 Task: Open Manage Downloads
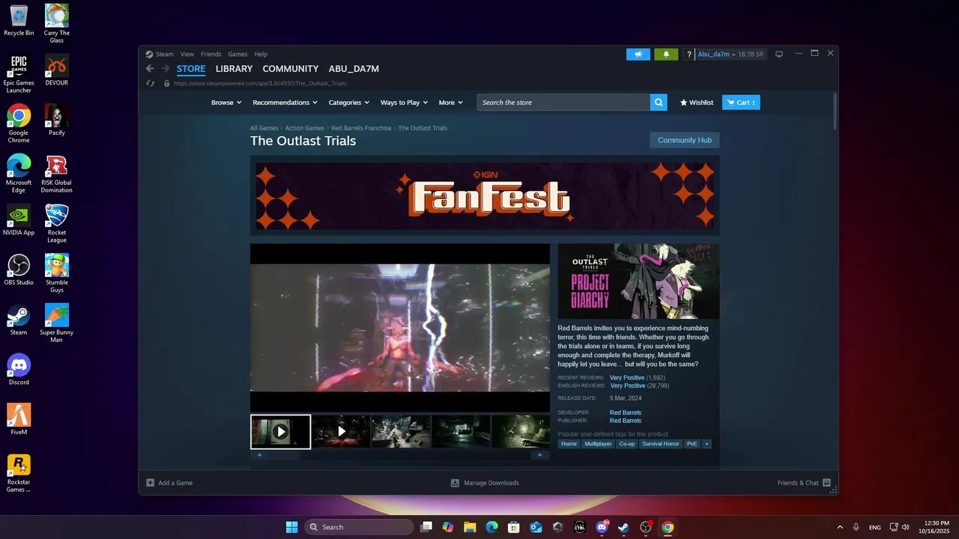(485, 483)
